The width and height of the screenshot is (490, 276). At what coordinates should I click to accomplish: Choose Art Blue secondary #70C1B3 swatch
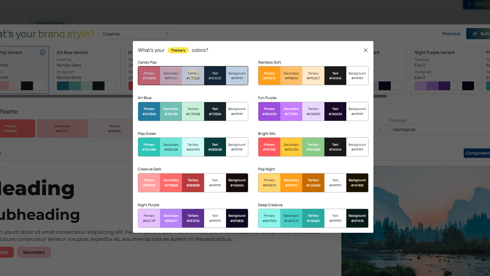click(x=171, y=111)
